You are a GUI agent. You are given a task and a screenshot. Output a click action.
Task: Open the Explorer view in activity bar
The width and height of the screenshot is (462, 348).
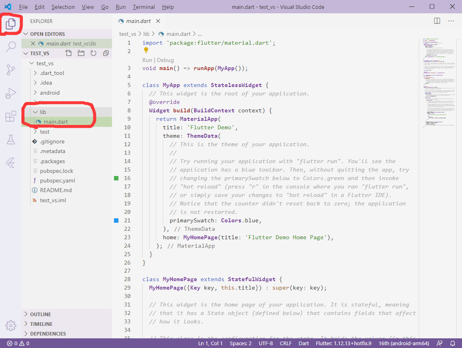click(10, 24)
